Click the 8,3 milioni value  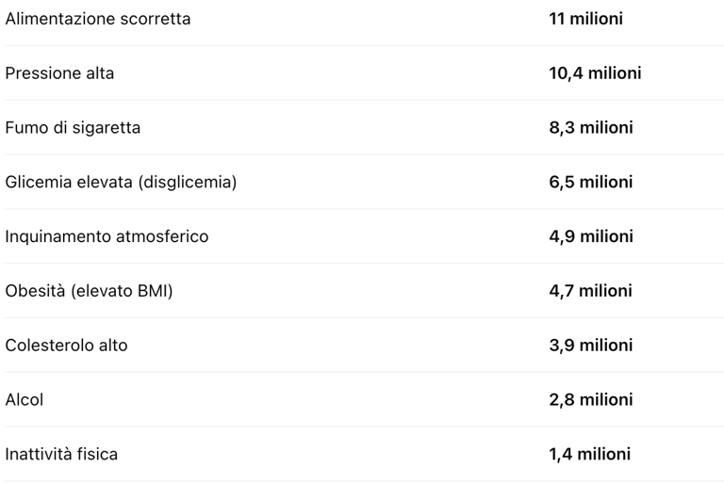pos(590,128)
